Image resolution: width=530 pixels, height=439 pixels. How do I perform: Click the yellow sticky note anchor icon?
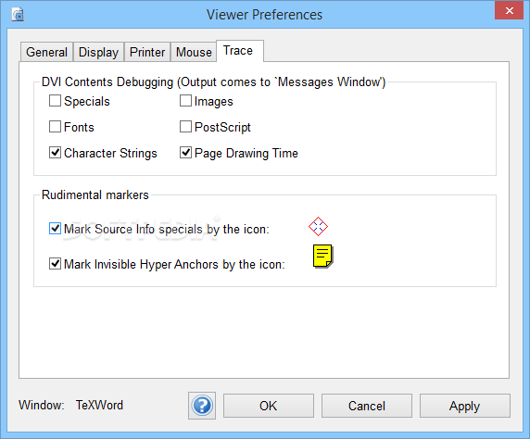click(x=322, y=257)
